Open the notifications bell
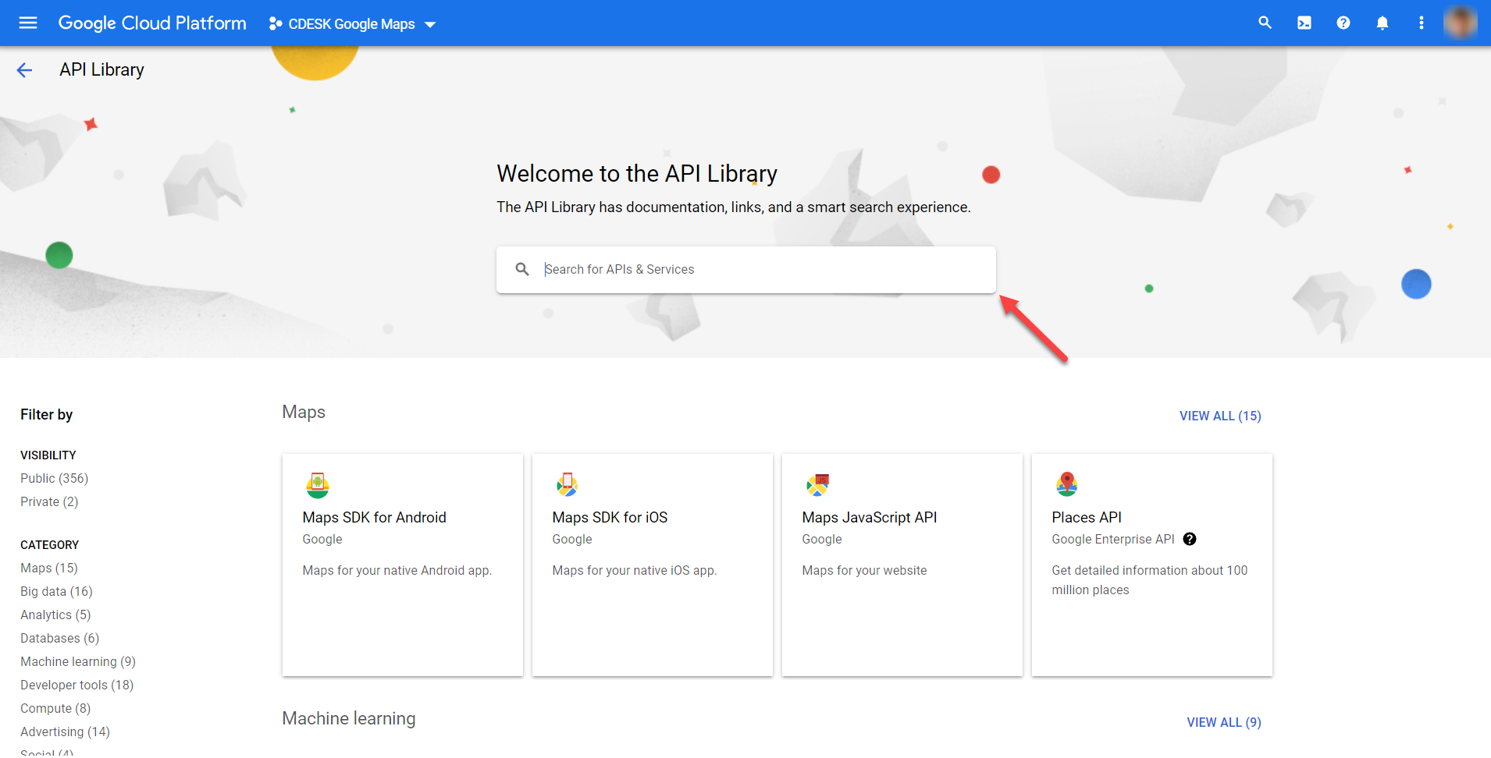 click(x=1382, y=23)
